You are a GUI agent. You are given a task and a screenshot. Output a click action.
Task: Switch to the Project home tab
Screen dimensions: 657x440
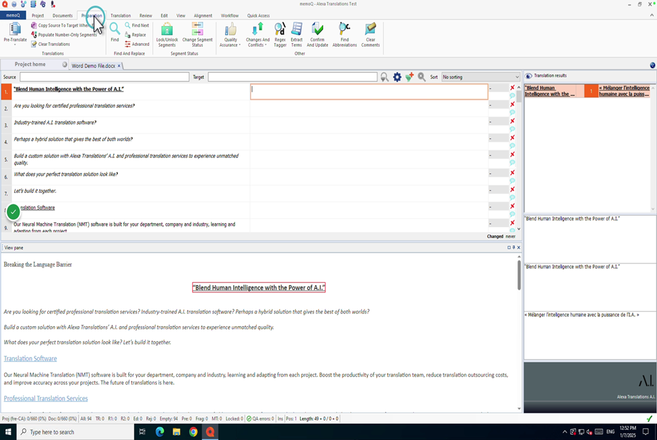[30, 64]
